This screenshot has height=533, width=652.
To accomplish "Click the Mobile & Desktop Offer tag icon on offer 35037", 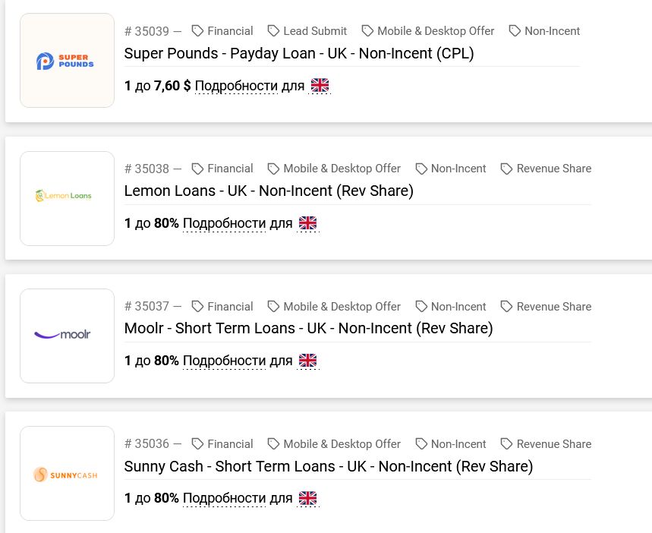I will [274, 307].
